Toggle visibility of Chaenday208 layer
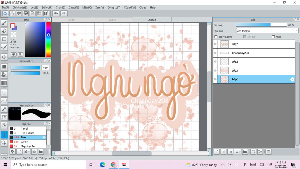This screenshot has height=169, width=300. 215,53
